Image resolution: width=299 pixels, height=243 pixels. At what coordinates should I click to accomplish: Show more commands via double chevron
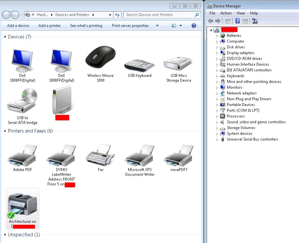(x=157, y=25)
